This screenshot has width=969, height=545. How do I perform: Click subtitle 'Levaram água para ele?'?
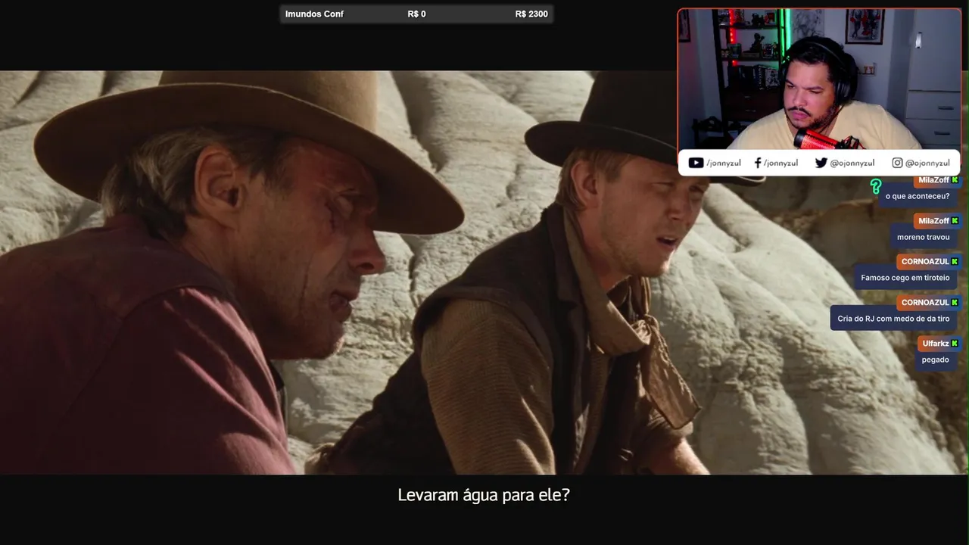click(x=484, y=496)
